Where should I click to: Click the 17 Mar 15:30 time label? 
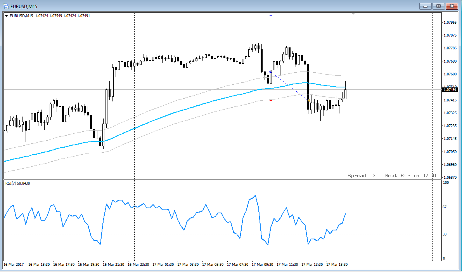tap(337, 264)
